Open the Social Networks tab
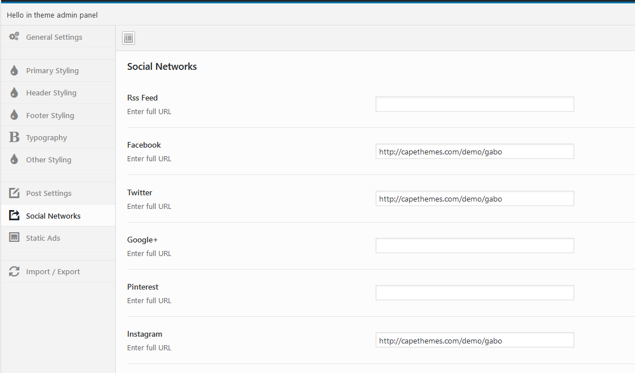The width and height of the screenshot is (635, 373). [53, 216]
